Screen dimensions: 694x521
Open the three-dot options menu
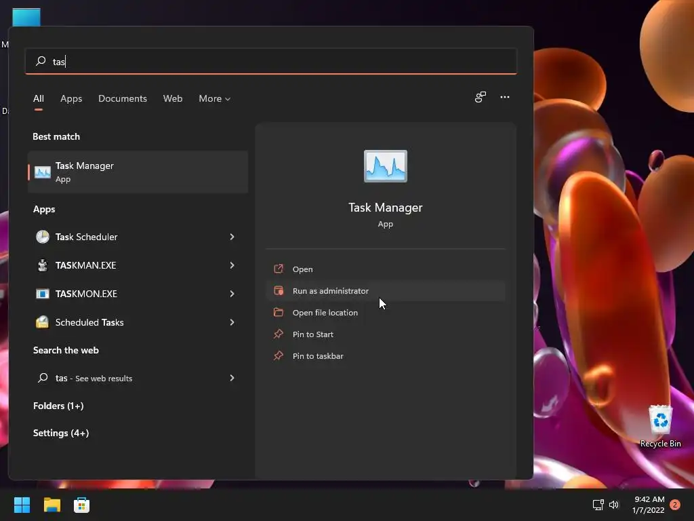[x=504, y=97]
